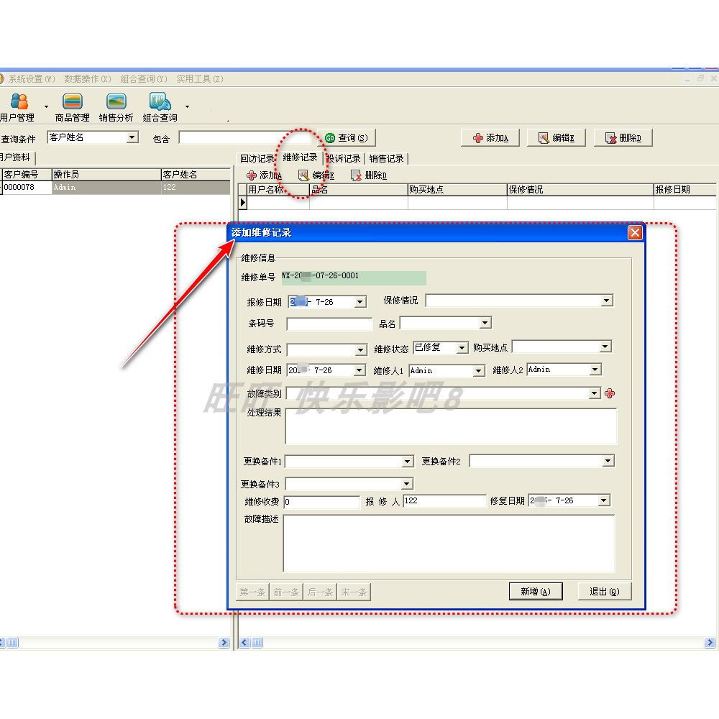Image resolution: width=719 pixels, height=719 pixels.
Task: Click the 末一条 navigation button
Action: [354, 592]
